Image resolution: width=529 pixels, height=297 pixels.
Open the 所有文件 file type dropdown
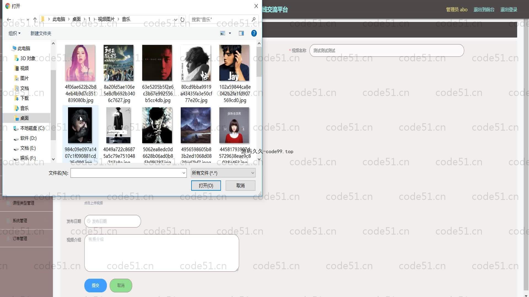point(223,173)
